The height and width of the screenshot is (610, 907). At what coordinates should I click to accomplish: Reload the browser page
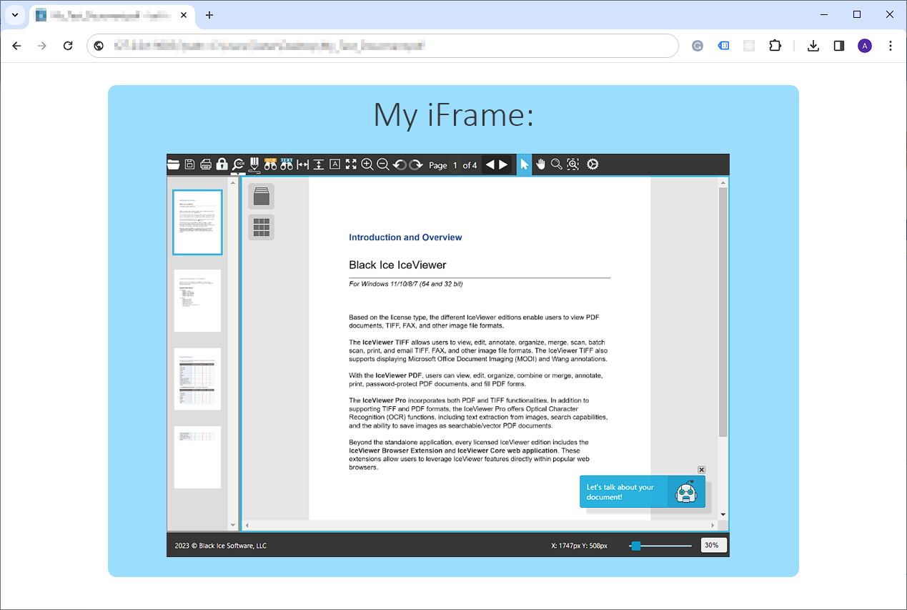click(x=68, y=46)
